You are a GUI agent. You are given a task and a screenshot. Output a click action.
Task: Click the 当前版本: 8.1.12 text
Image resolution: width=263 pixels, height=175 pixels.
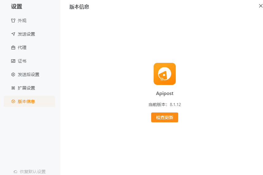pyautogui.click(x=165, y=105)
